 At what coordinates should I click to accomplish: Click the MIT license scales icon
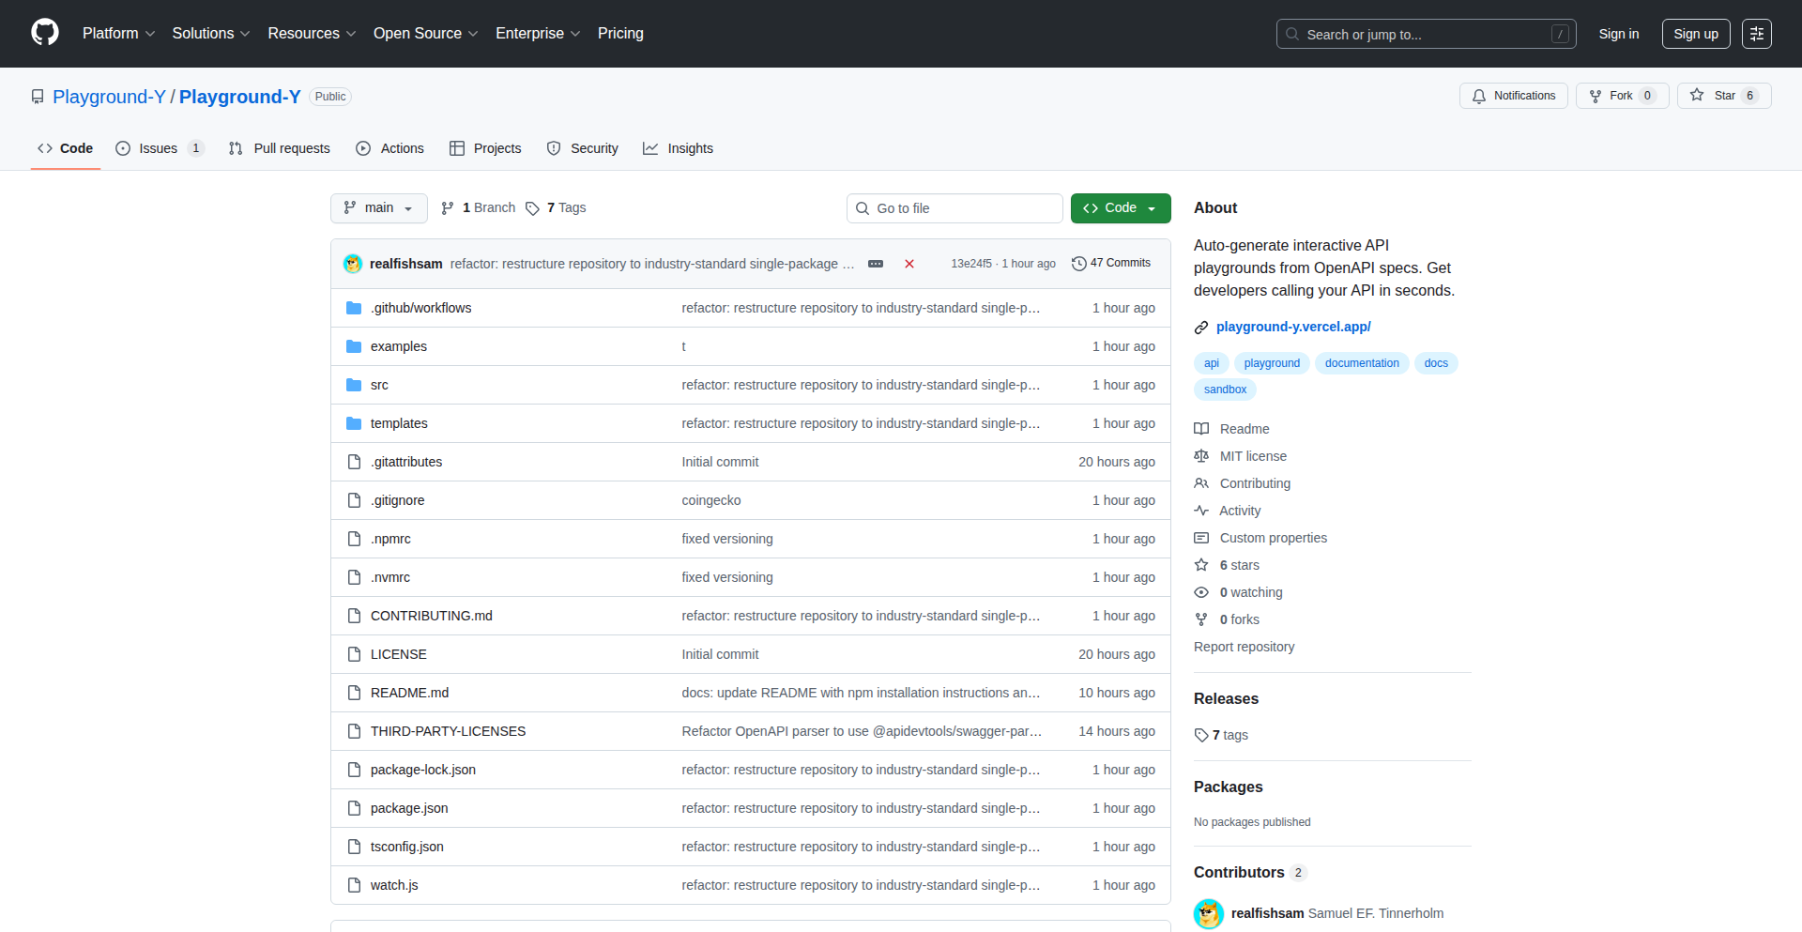point(1202,455)
